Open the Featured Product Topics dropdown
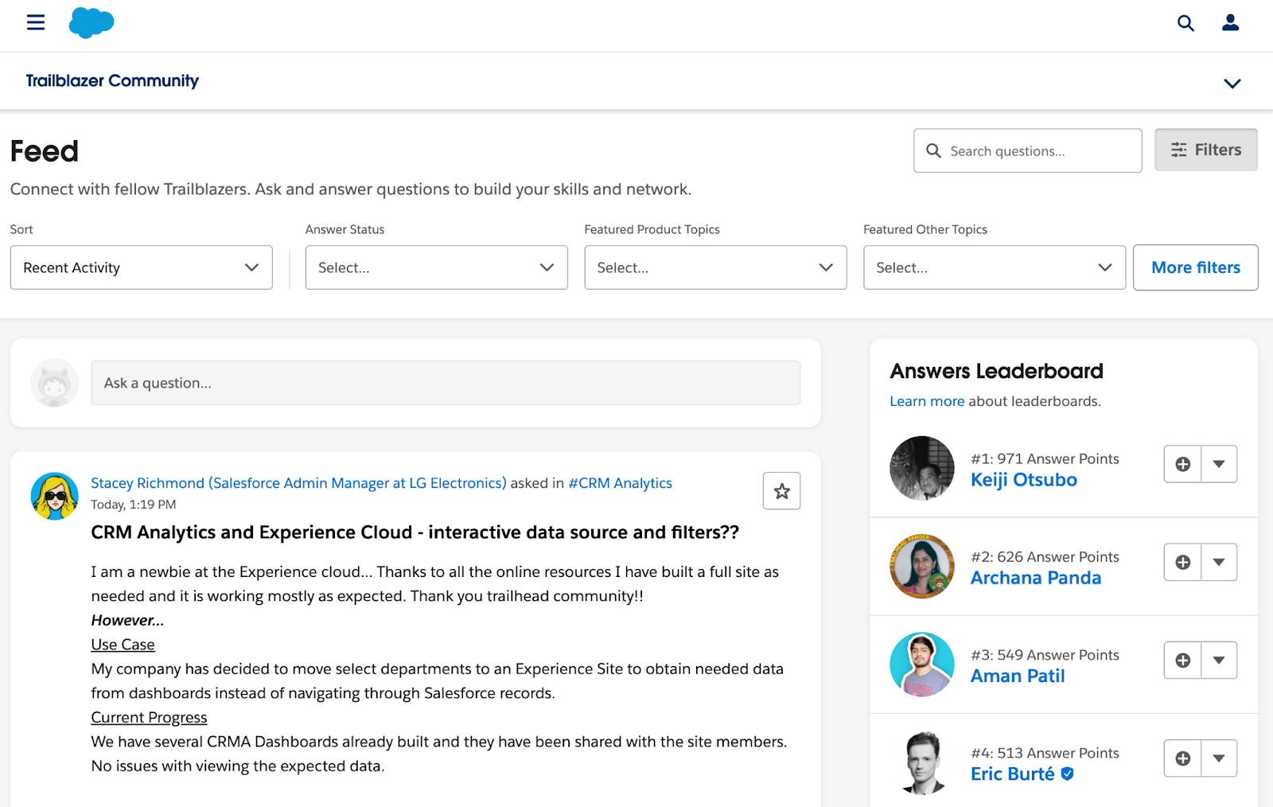1273x807 pixels. tap(715, 267)
